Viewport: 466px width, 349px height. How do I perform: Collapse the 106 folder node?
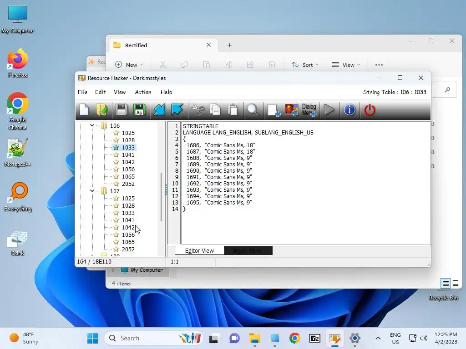[92, 125]
